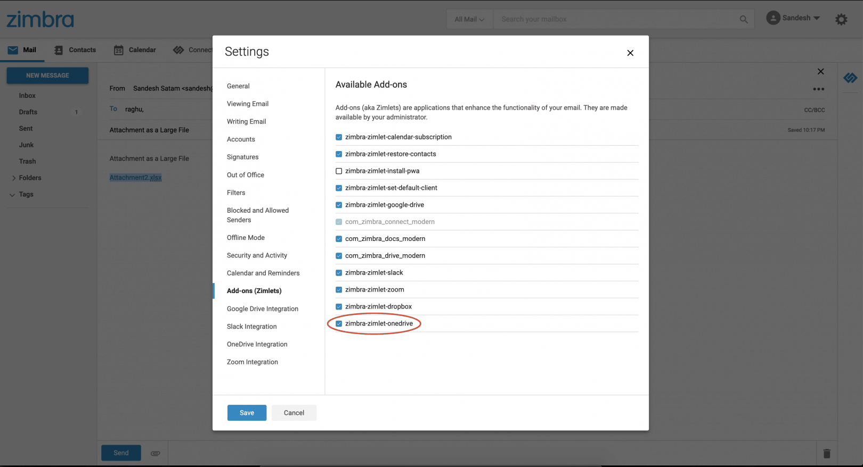863x467 pixels.
Task: Open the Drafts folder
Action: (28, 112)
